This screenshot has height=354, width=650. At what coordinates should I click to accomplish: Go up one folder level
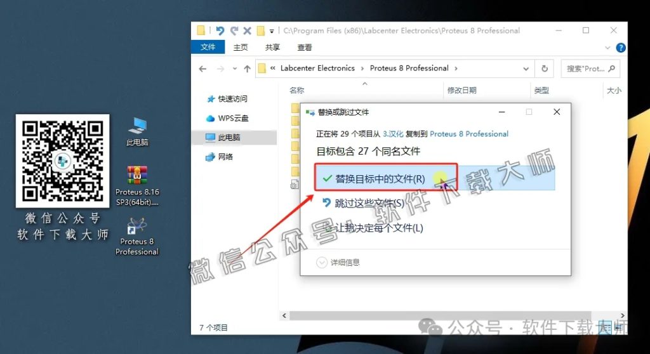(248, 69)
